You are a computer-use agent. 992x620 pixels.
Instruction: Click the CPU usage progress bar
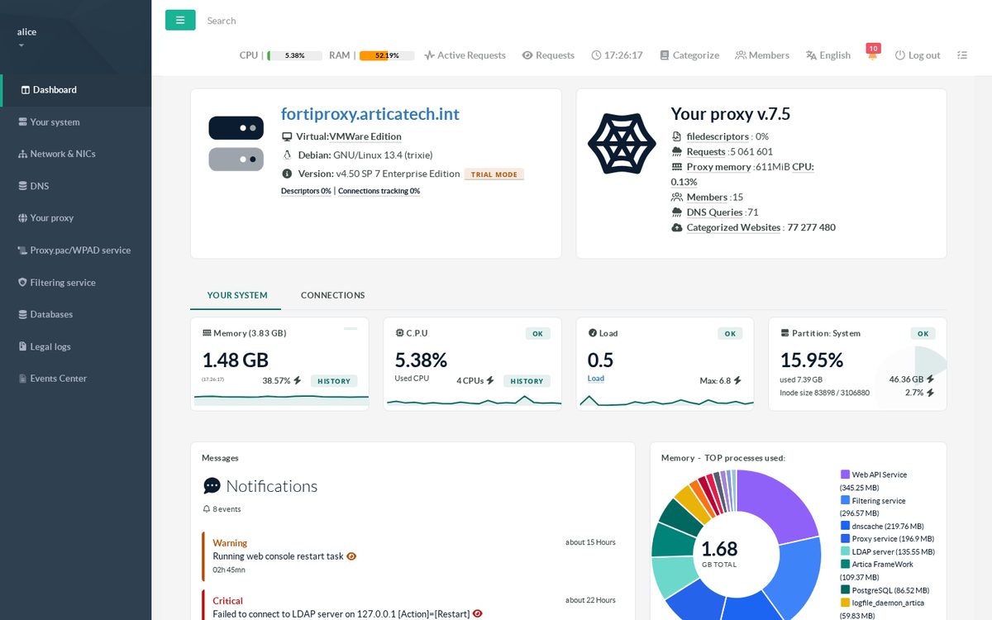point(294,55)
